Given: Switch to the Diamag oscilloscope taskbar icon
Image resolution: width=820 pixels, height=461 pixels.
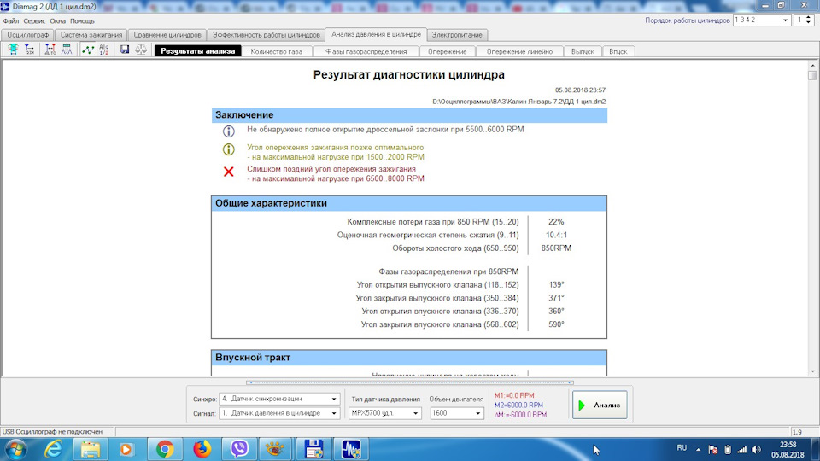Looking at the screenshot, I should pos(350,449).
